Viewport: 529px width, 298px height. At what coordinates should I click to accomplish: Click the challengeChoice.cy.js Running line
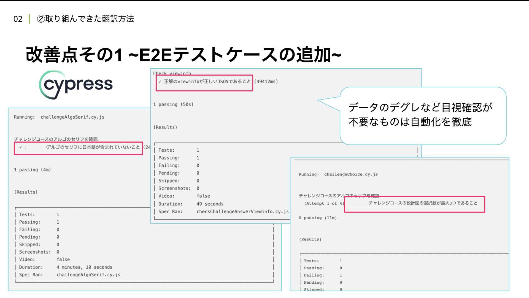tap(338, 174)
